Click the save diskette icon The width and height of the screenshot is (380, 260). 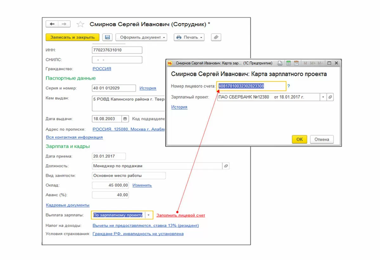(x=107, y=37)
